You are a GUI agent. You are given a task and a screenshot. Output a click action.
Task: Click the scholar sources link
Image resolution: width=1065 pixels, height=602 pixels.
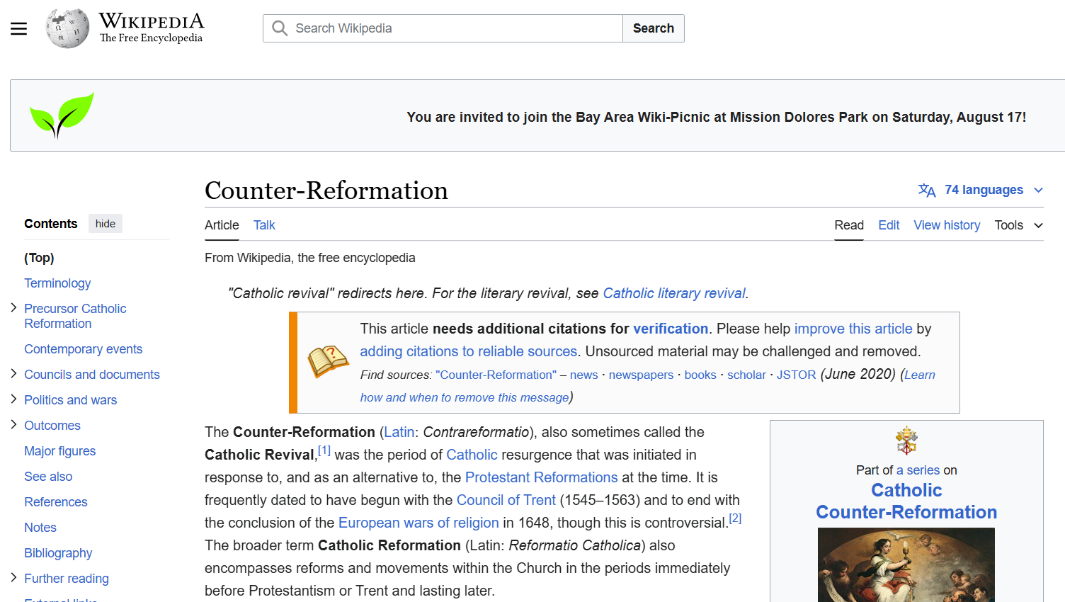(746, 375)
